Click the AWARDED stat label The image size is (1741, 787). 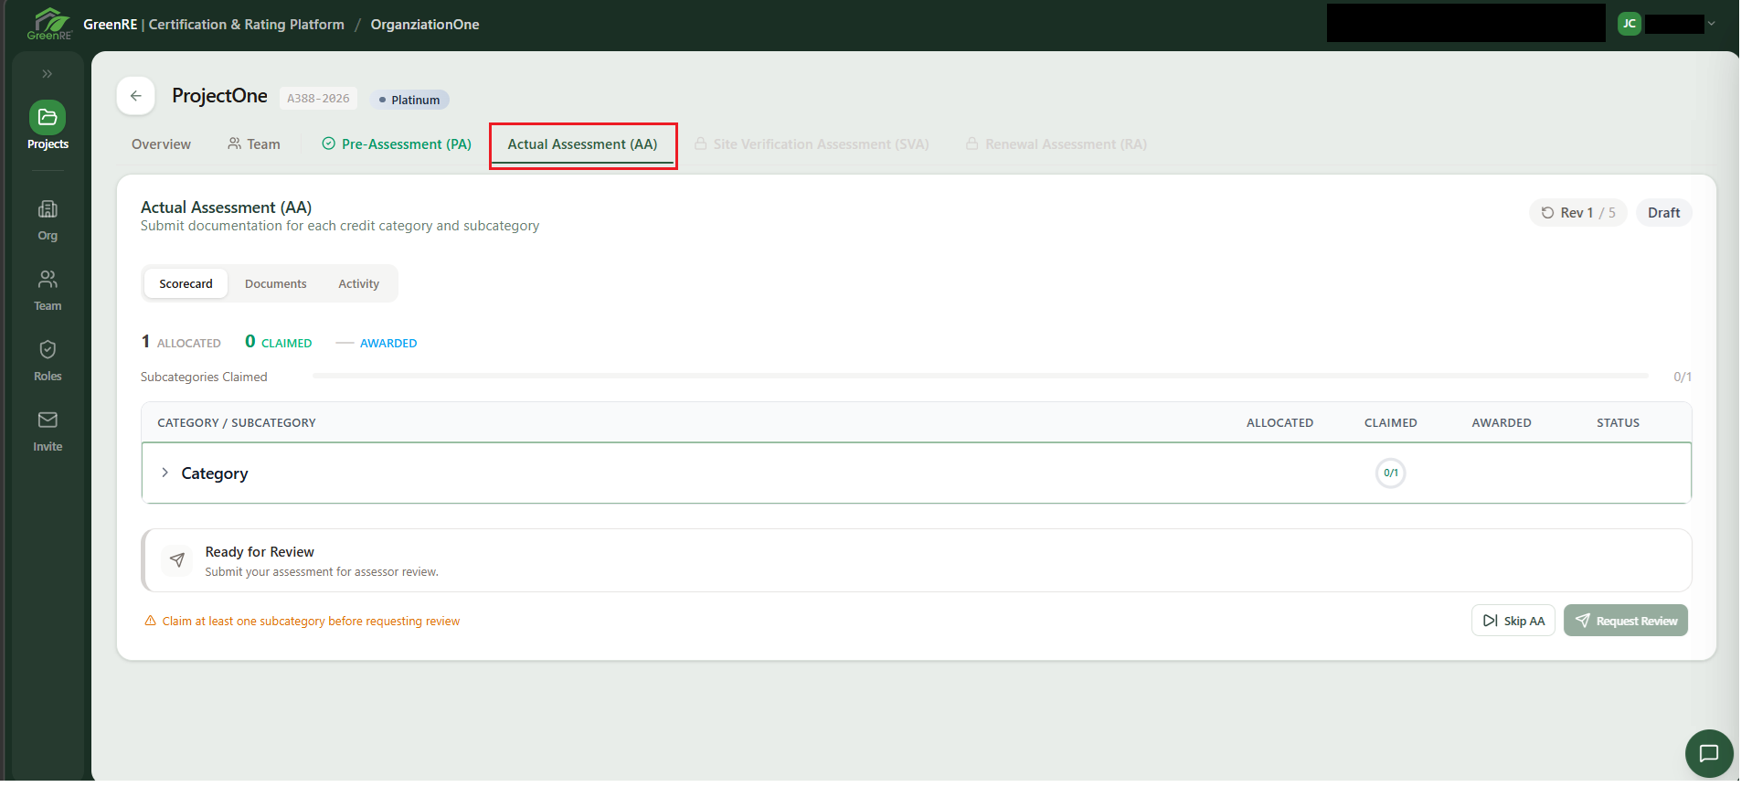point(388,344)
